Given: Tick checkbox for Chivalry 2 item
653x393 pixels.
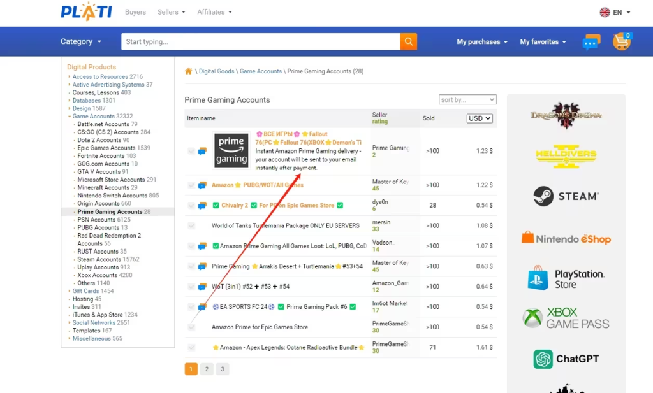Looking at the screenshot, I should tap(191, 206).
